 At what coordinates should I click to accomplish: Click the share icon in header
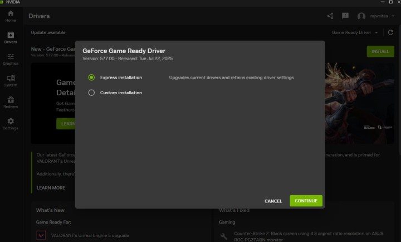(330, 16)
